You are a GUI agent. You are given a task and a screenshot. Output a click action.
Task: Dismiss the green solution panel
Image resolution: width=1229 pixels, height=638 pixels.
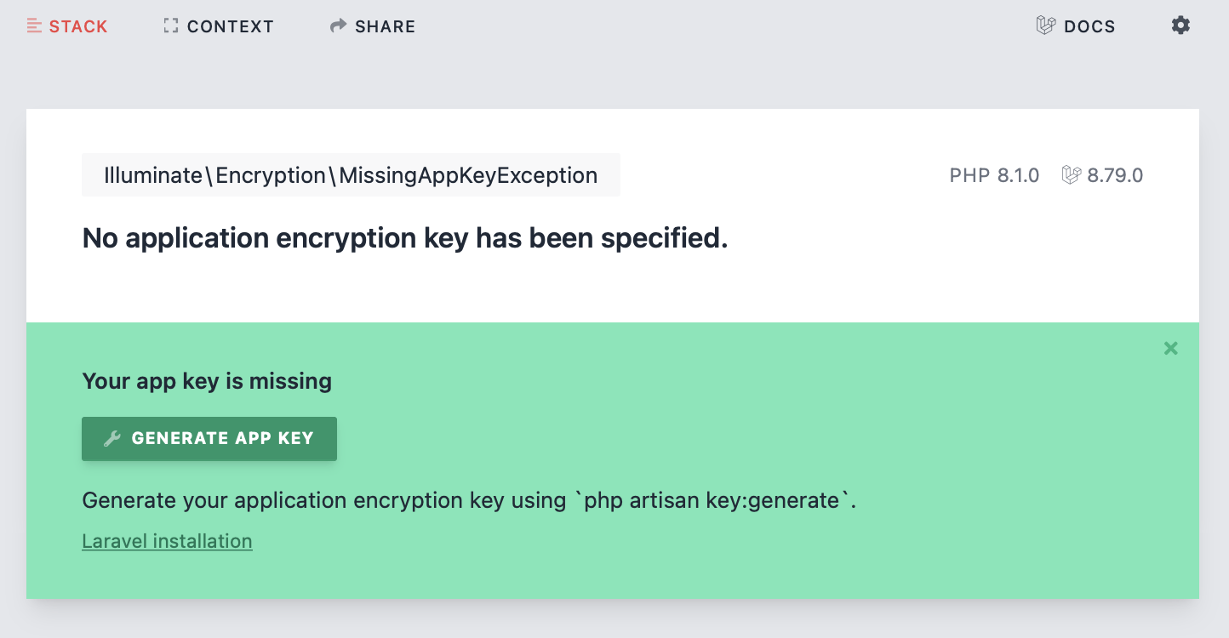(1171, 348)
